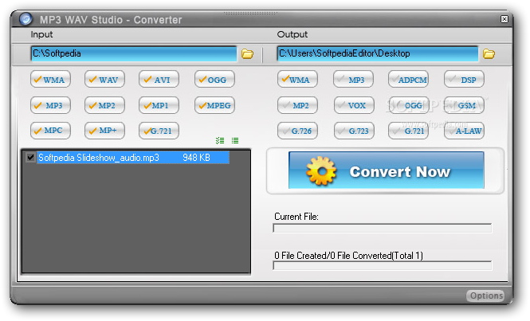Click the check-all files list icon
The height and width of the screenshot is (321, 530).
pos(220,140)
